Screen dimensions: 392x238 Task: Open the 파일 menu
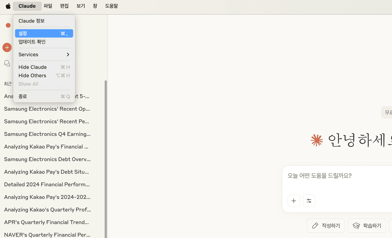pyautogui.click(x=48, y=6)
